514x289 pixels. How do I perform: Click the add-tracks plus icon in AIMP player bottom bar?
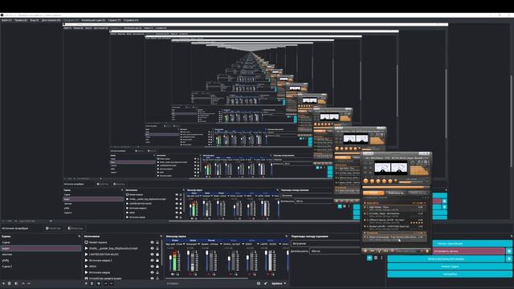pyautogui.click(x=365, y=251)
